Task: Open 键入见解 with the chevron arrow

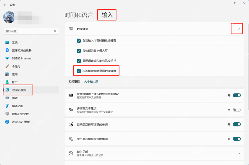Action: click(239, 153)
